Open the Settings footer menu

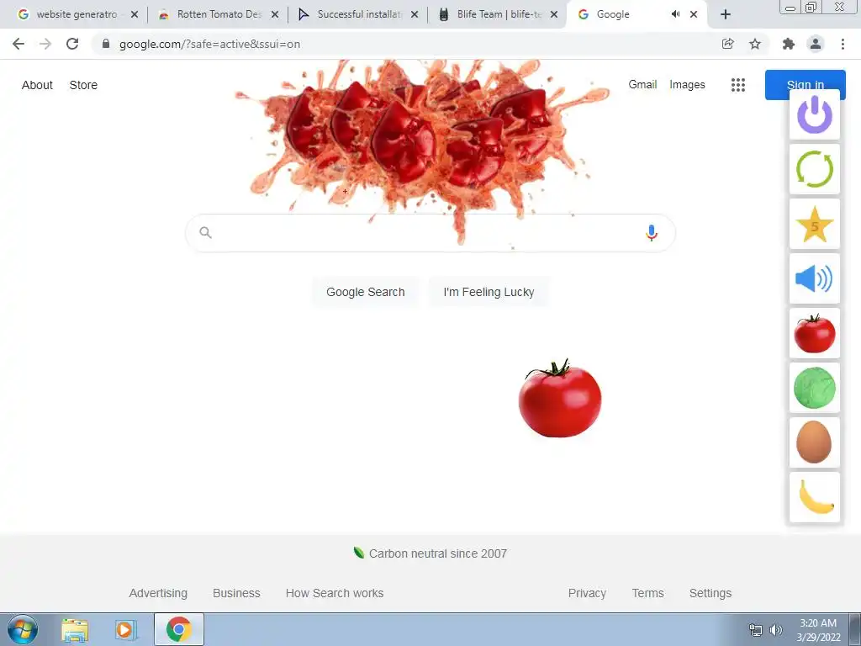click(x=710, y=593)
